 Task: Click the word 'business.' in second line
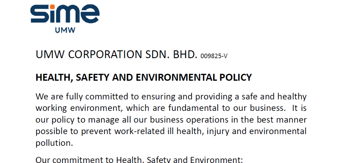(x=268, y=108)
